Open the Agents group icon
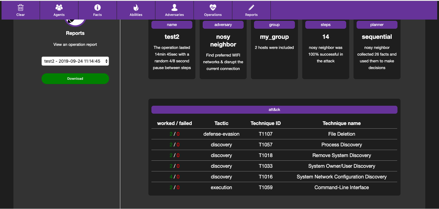This screenshot has height=209, width=439. (x=59, y=8)
